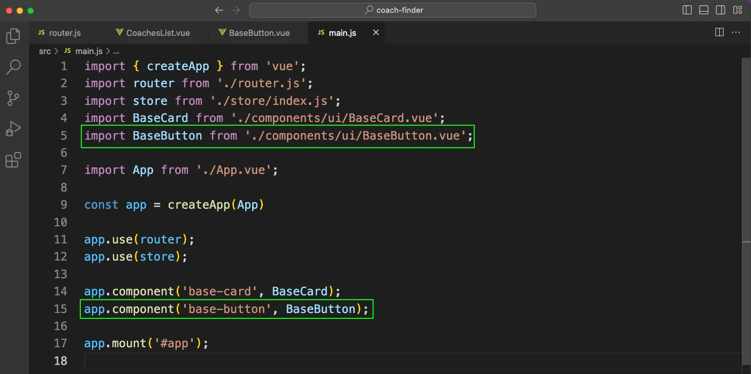Click the word store on line 3

pos(150,101)
